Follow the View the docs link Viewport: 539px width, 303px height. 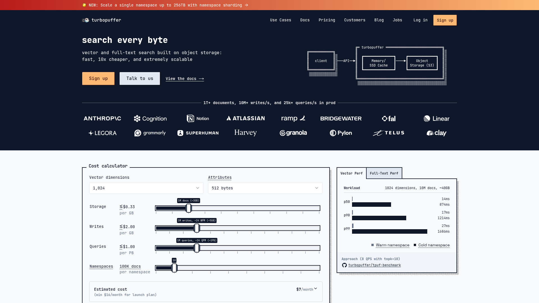185,79
